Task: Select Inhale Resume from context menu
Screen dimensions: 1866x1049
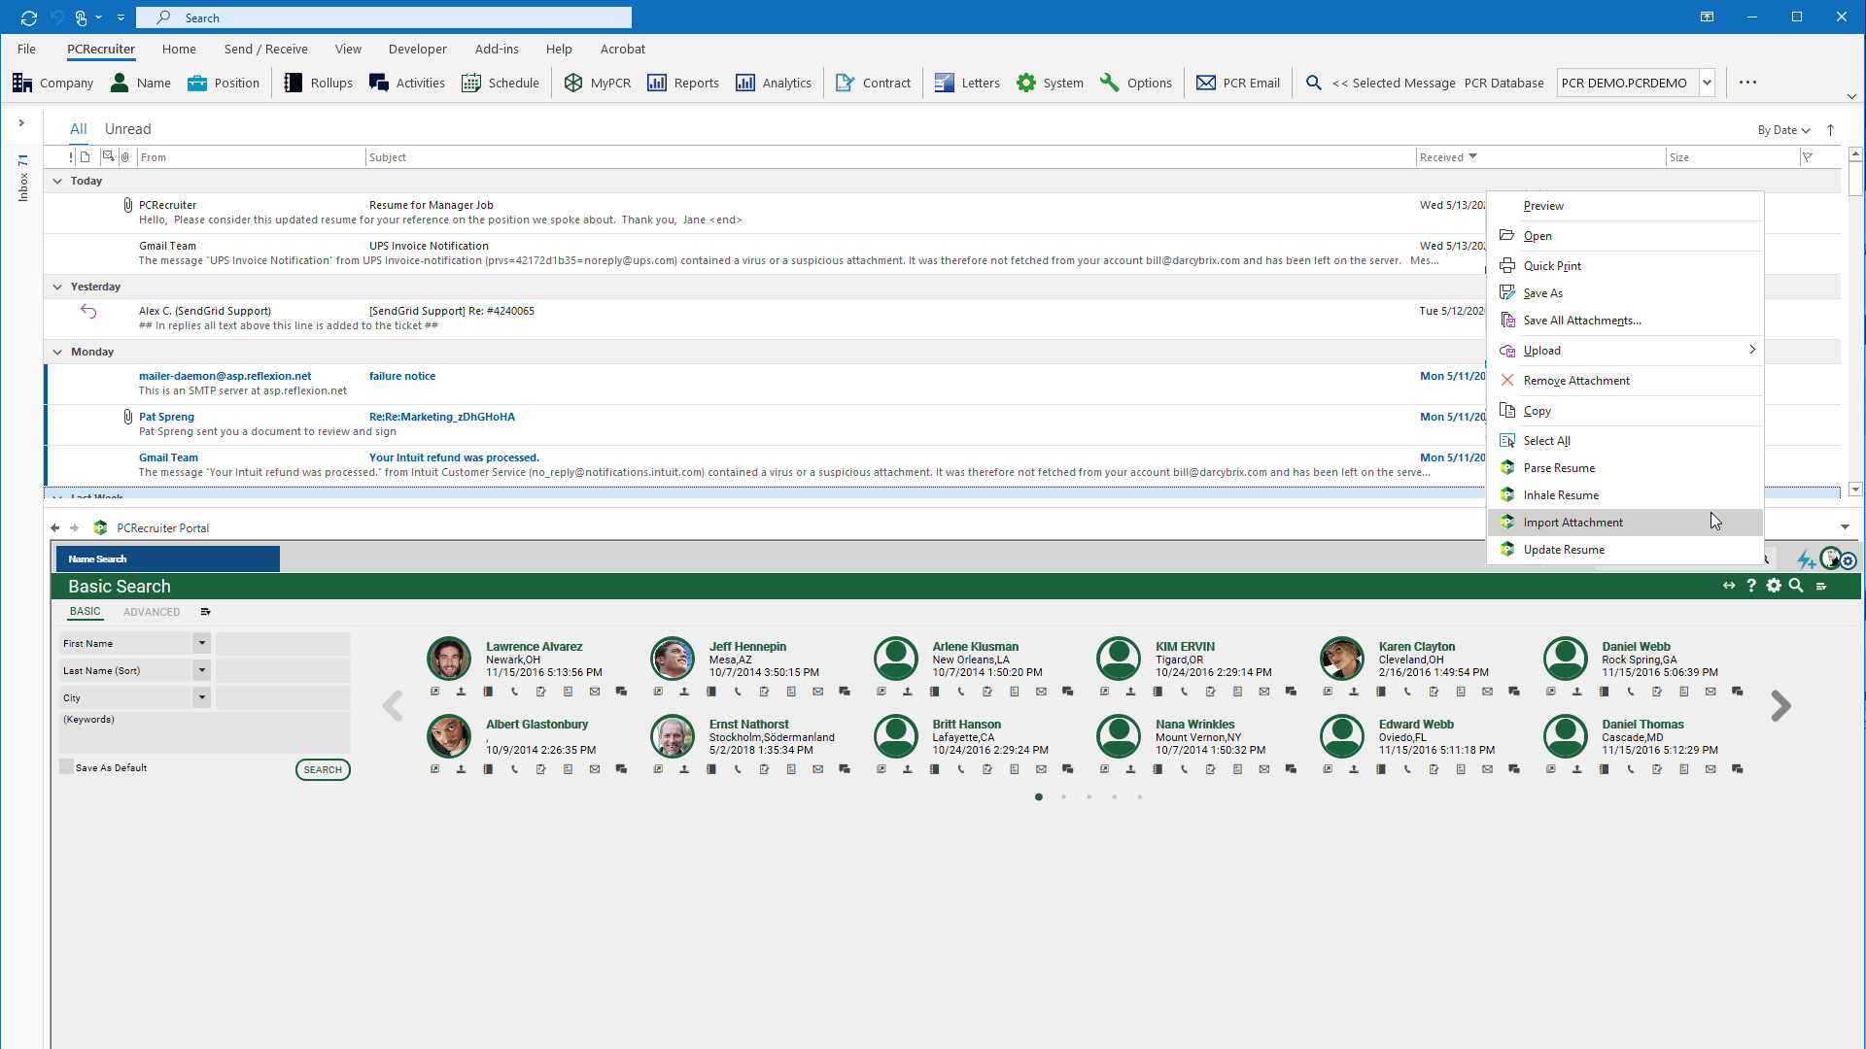Action: 1560,494
